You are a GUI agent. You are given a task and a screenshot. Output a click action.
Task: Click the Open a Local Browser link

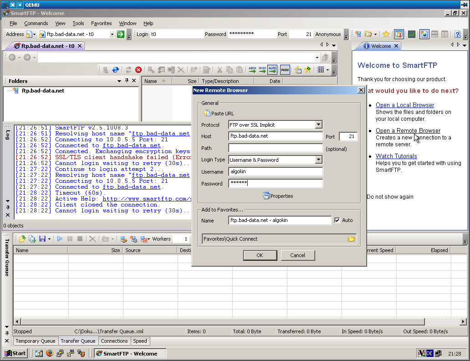[x=405, y=105]
